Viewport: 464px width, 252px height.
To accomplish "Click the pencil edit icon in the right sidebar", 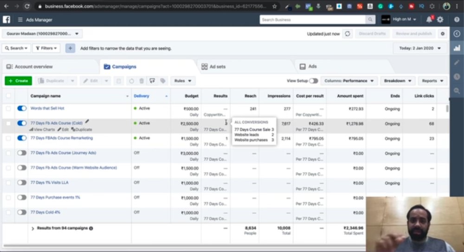I will pyautogui.click(x=457, y=63).
